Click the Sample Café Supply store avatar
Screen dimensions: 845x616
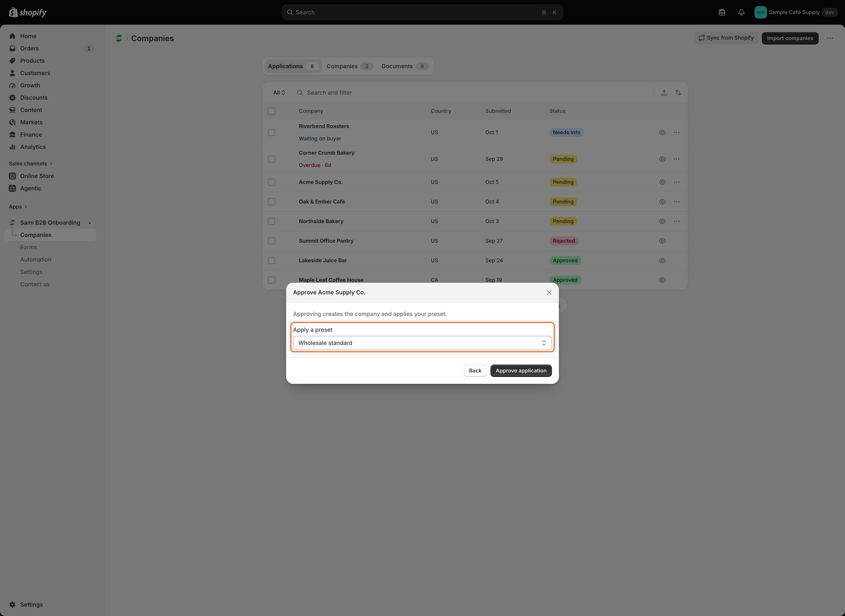point(760,12)
